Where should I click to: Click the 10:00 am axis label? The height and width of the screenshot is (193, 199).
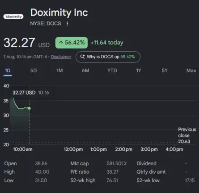click(x=23, y=149)
